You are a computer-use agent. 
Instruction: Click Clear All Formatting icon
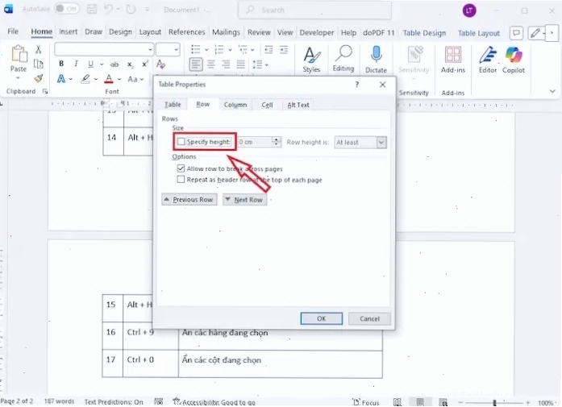(160, 64)
